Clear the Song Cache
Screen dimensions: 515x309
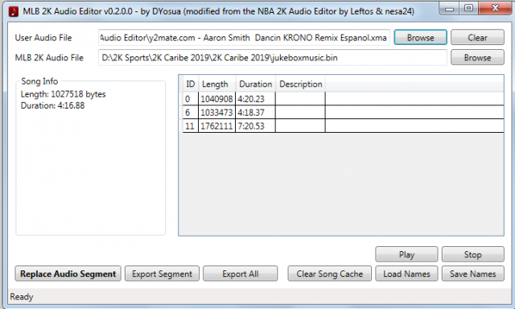[329, 274]
